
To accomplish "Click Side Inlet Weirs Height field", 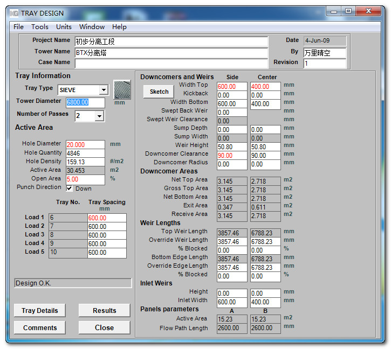I will point(232,294).
